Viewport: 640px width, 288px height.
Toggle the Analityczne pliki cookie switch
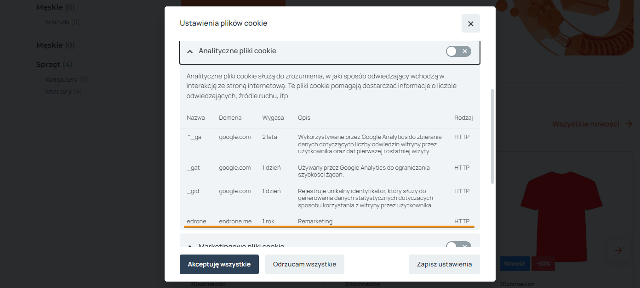click(x=458, y=51)
